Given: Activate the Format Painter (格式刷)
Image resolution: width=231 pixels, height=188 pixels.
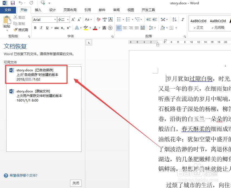Looking at the screenshot, I should point(21,30).
